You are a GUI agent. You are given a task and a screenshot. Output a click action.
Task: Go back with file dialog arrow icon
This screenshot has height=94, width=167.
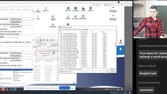[x=81, y=30]
